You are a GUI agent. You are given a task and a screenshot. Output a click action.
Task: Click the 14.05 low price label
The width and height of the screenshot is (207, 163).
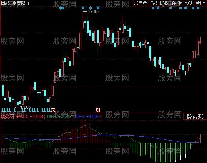tap(26, 107)
